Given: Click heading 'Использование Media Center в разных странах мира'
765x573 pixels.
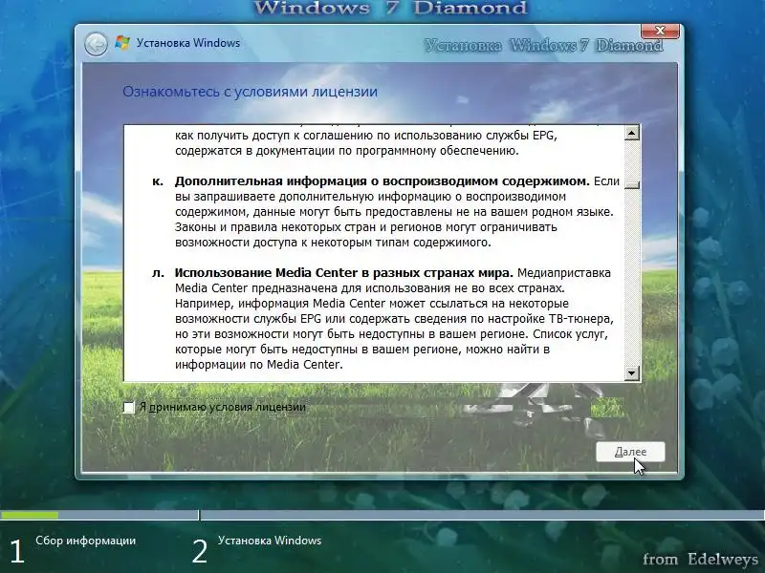Looking at the screenshot, I should (x=343, y=273).
